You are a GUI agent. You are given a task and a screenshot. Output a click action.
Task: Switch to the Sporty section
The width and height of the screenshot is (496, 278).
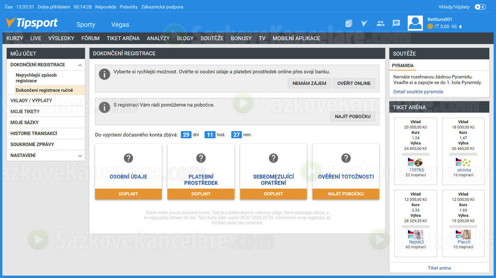coord(86,25)
